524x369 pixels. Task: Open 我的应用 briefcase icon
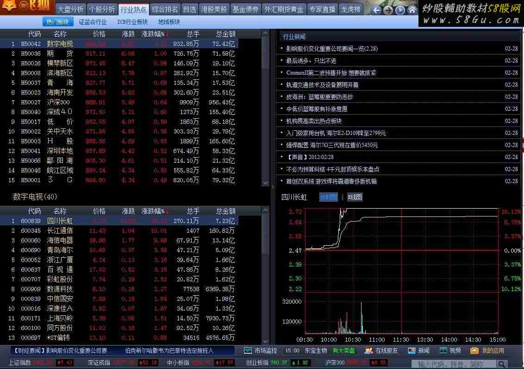[x=474, y=350]
